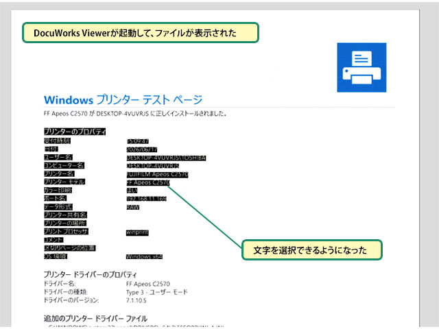Select the プリンターのプロパティ section heading
The image size is (439, 329).
75,132
